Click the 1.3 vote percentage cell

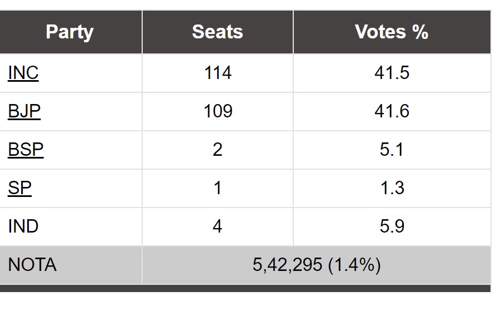[x=392, y=188]
